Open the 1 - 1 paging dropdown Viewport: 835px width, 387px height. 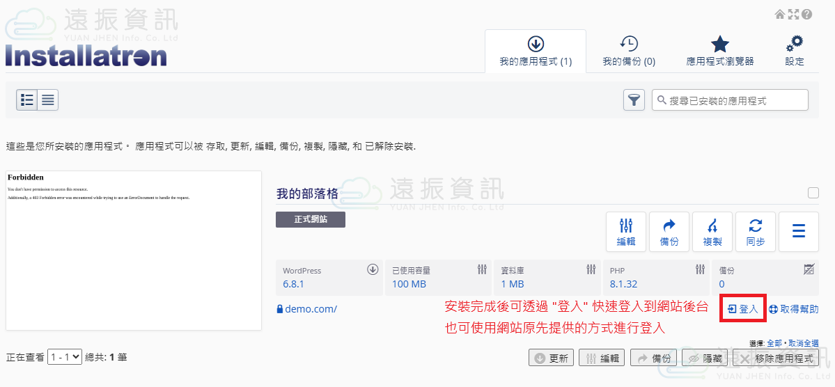point(65,357)
